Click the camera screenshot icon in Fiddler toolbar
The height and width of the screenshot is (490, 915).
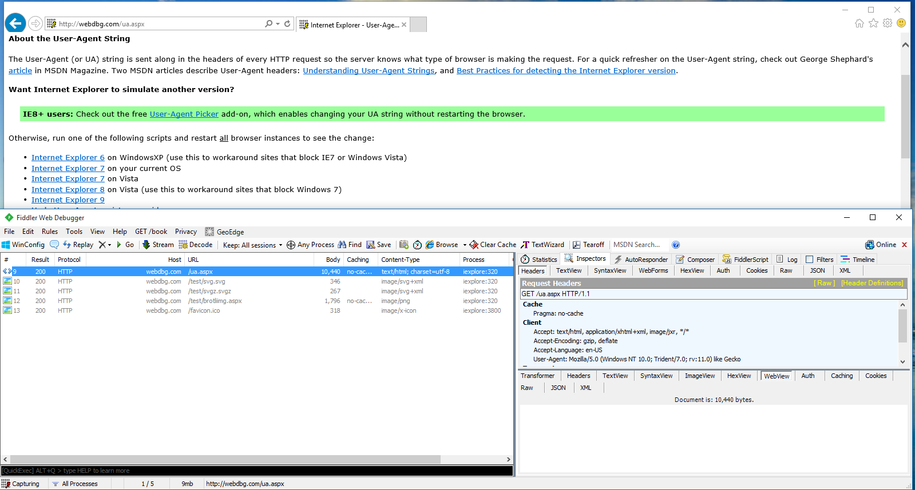point(404,245)
